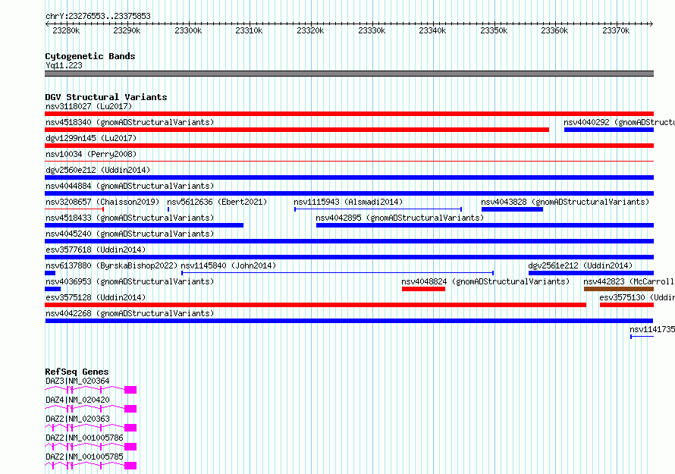The width and height of the screenshot is (675, 474).
Task: Click the red bar under nsv4048824
Action: click(x=424, y=289)
